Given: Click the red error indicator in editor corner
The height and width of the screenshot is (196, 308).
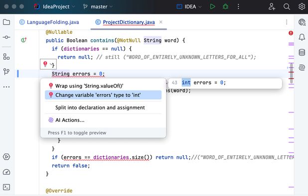Looking at the screenshot, I should click(x=291, y=33).
